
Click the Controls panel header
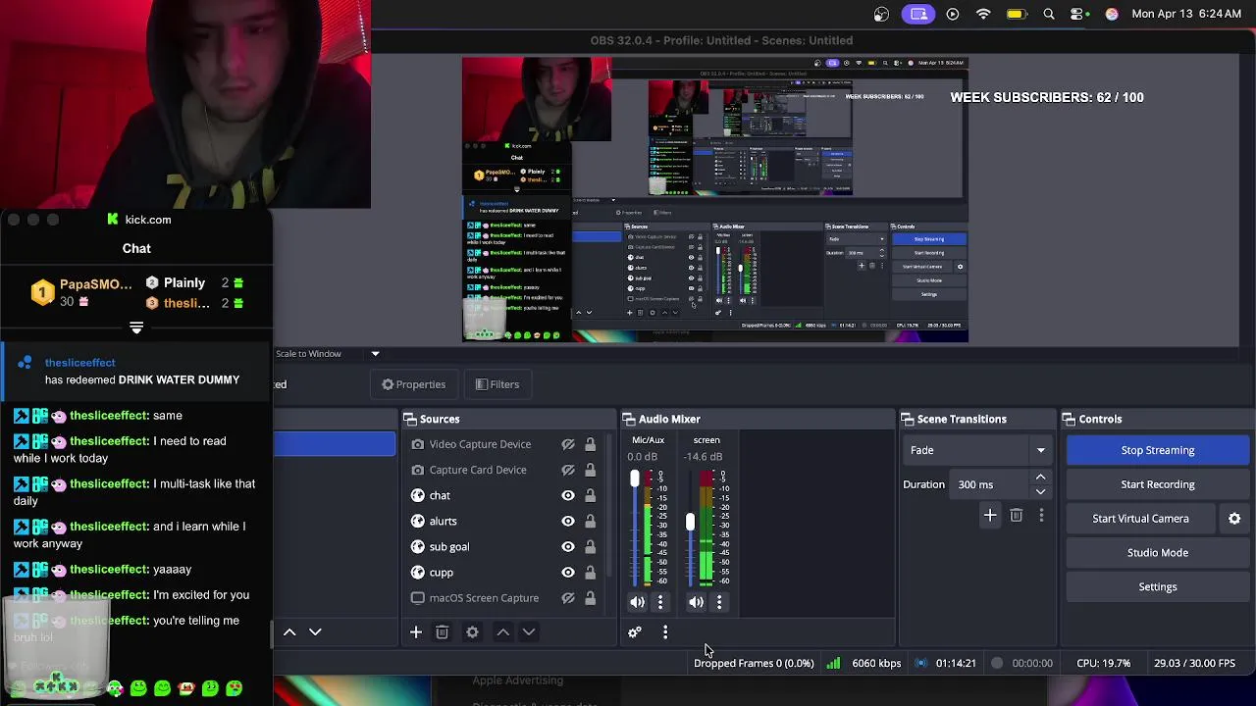click(1157, 419)
